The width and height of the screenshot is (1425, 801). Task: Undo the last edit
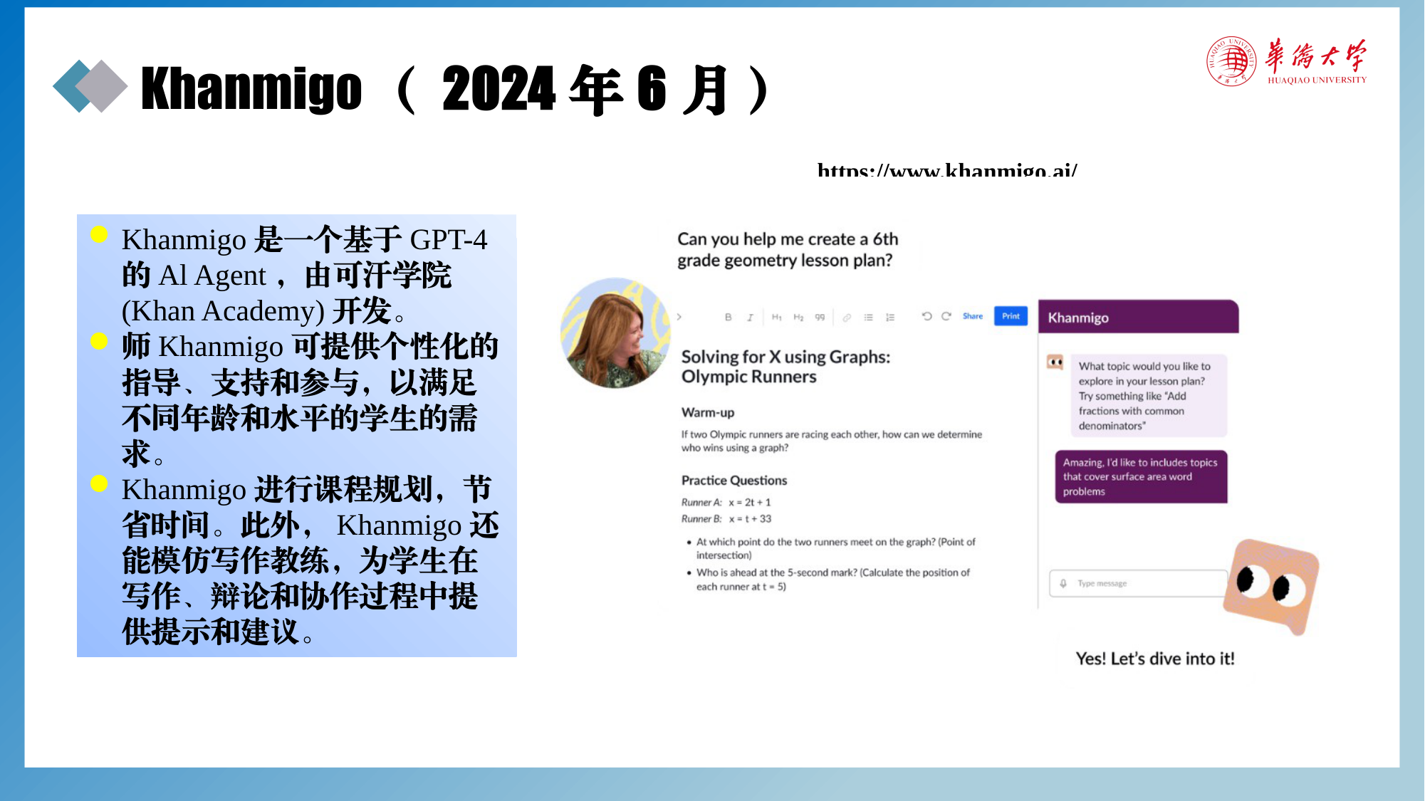click(926, 316)
